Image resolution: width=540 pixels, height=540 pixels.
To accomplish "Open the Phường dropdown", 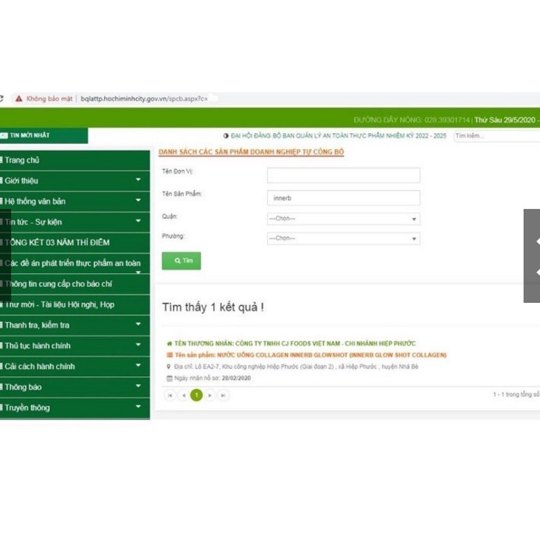I will point(343,238).
